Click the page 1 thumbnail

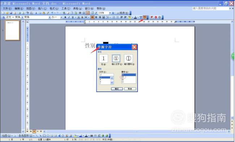point(12,30)
